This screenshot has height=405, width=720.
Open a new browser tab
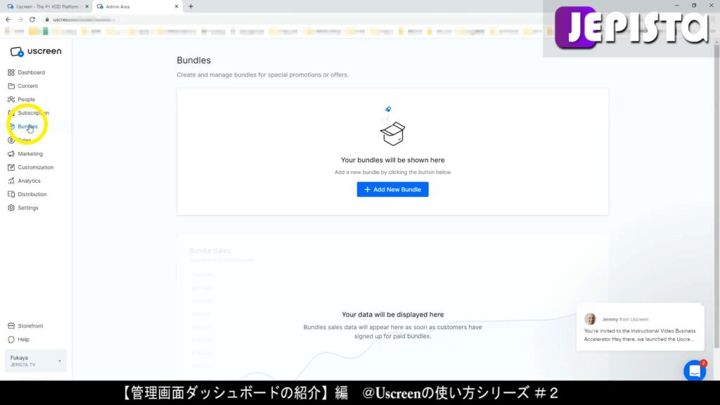191,6
